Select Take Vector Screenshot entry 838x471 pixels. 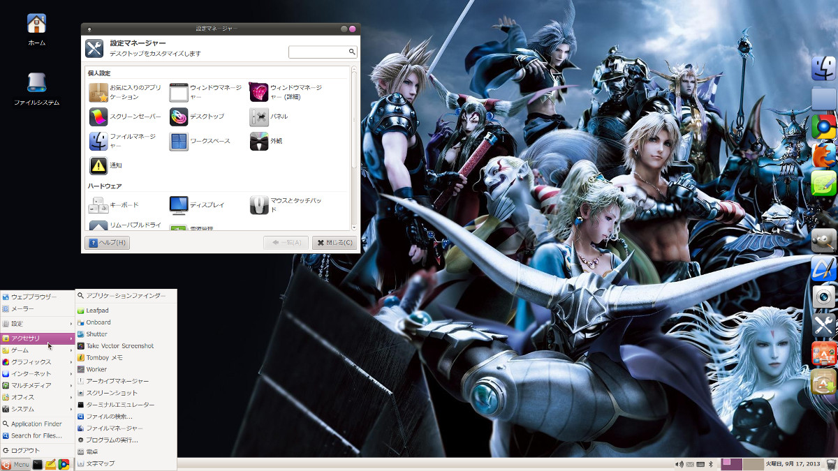pos(126,346)
